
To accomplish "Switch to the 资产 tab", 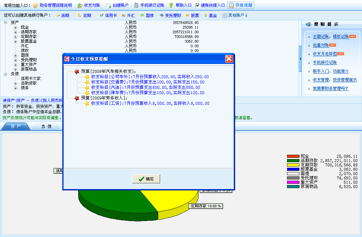I will [x=16, y=126].
